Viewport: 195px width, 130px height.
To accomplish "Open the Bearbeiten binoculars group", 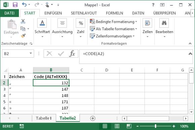I will [x=164, y=28].
